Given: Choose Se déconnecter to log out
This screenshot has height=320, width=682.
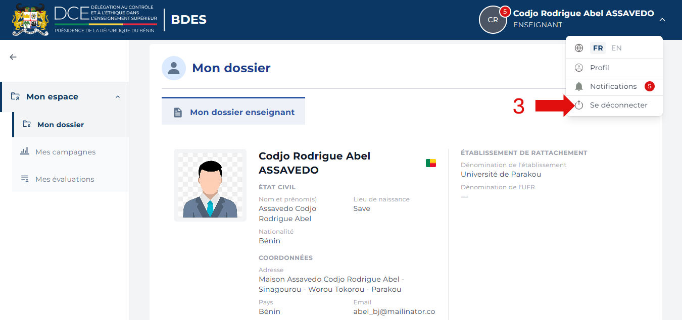Looking at the screenshot, I should [614, 105].
